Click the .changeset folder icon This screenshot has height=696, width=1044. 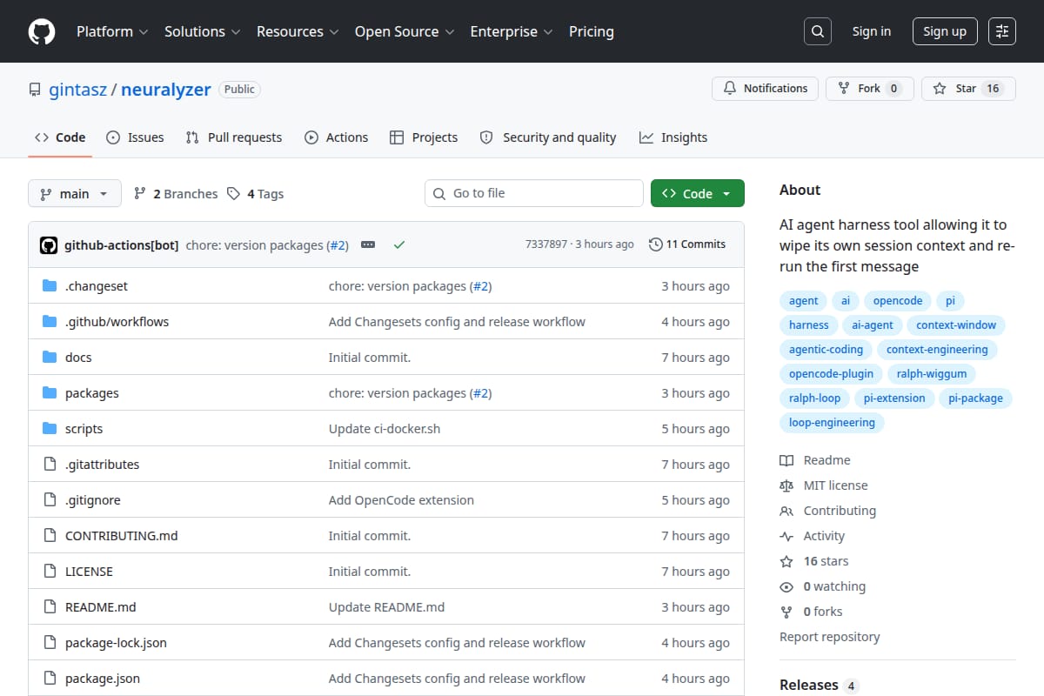[50, 286]
